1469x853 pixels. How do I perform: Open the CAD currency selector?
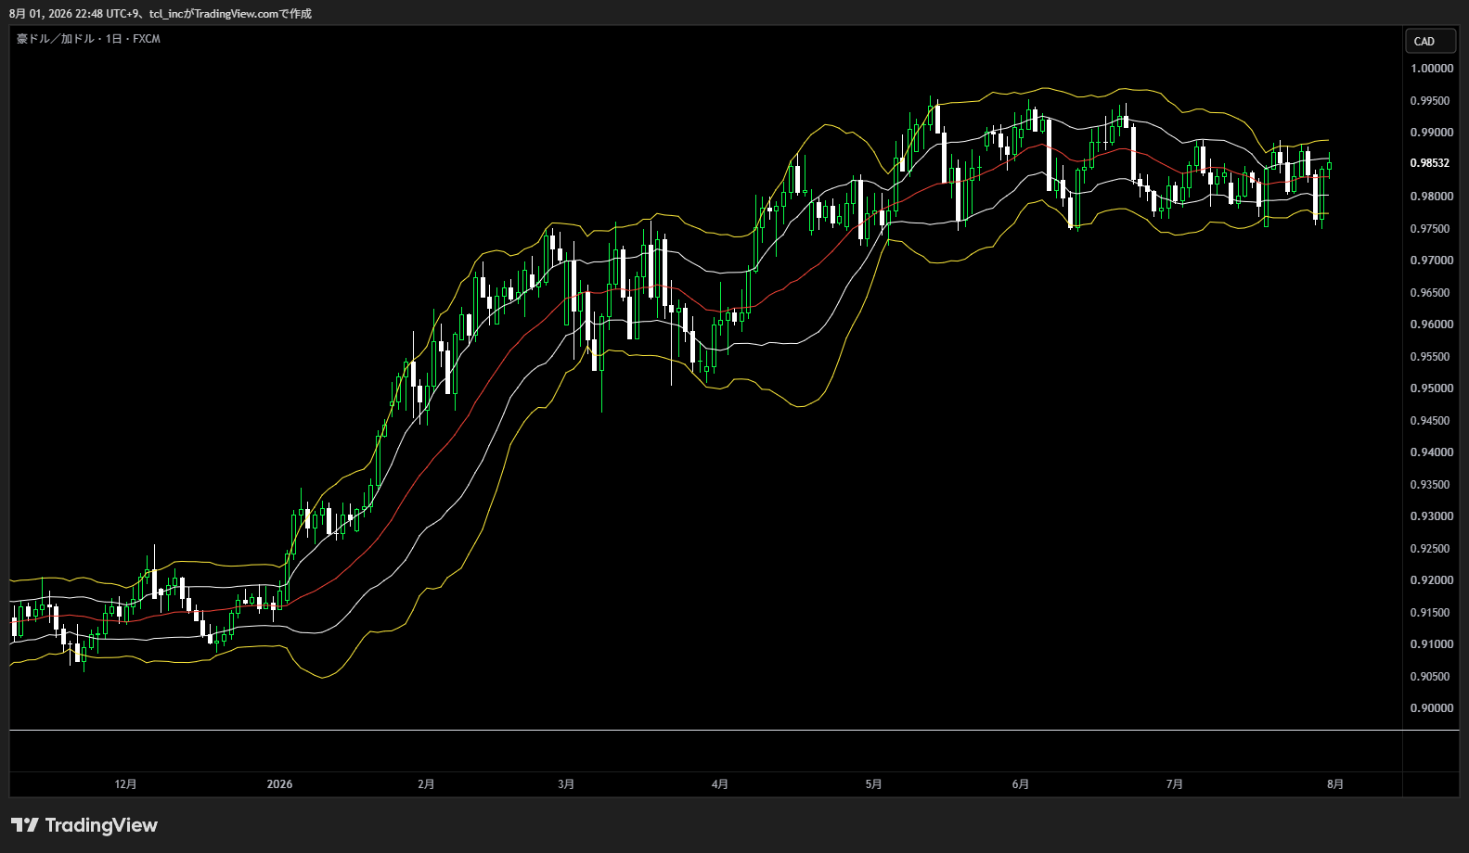point(1430,41)
